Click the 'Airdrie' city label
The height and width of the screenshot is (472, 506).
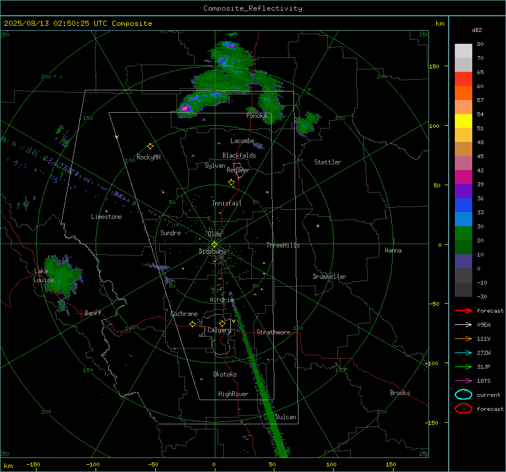[x=222, y=300]
